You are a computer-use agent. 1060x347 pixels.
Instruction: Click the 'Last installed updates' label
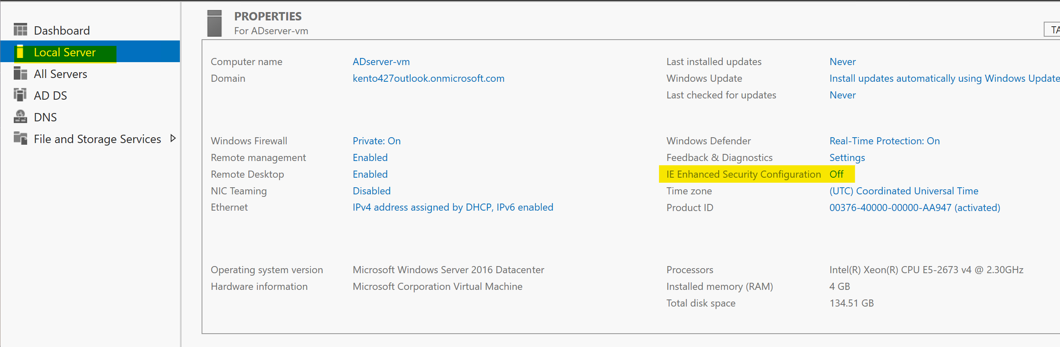714,62
